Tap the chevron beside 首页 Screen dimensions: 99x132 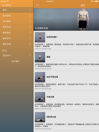(x=30, y=10)
